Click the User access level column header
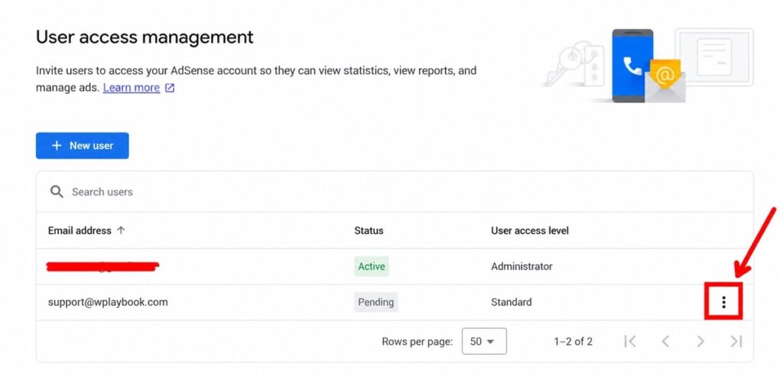 [530, 231]
